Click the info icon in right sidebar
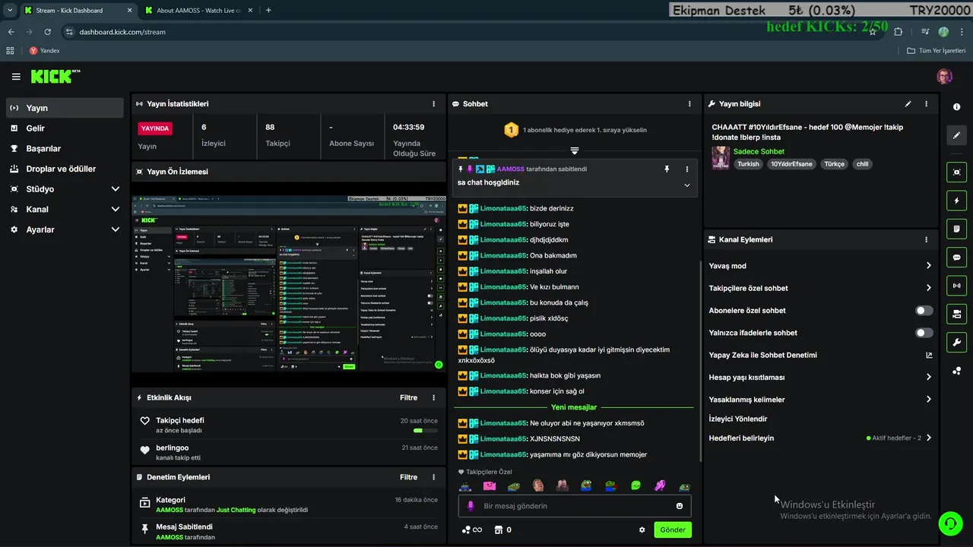The image size is (973, 547). [957, 107]
